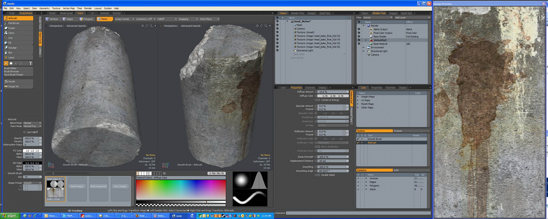Viewport: 548px width, 219px height.
Task: Click Save Brush Preset
Action: click(x=13, y=75)
